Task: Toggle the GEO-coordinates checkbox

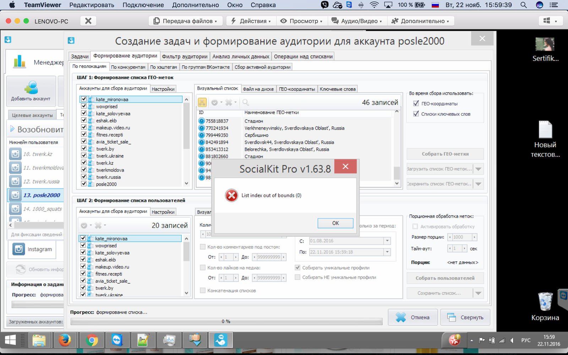Action: pyautogui.click(x=416, y=103)
